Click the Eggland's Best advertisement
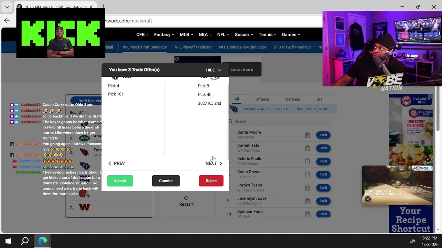The width and height of the screenshot is (442, 248). coord(411,164)
